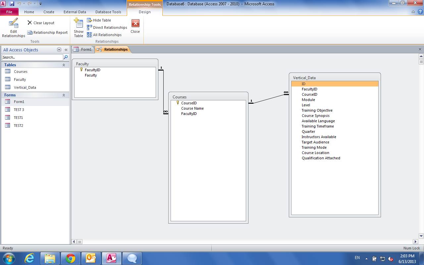Select ID field in Vertical_Data box
Viewport: 424px width, 265px height.
335,84
